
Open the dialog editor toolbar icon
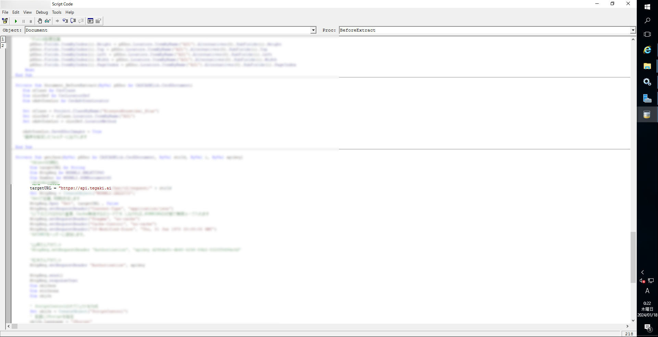[90, 21]
